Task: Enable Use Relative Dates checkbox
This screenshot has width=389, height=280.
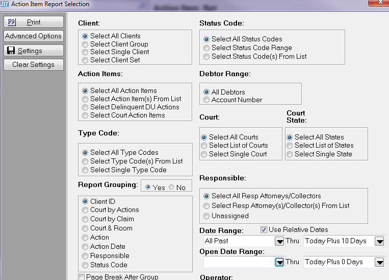Action: 264,229
